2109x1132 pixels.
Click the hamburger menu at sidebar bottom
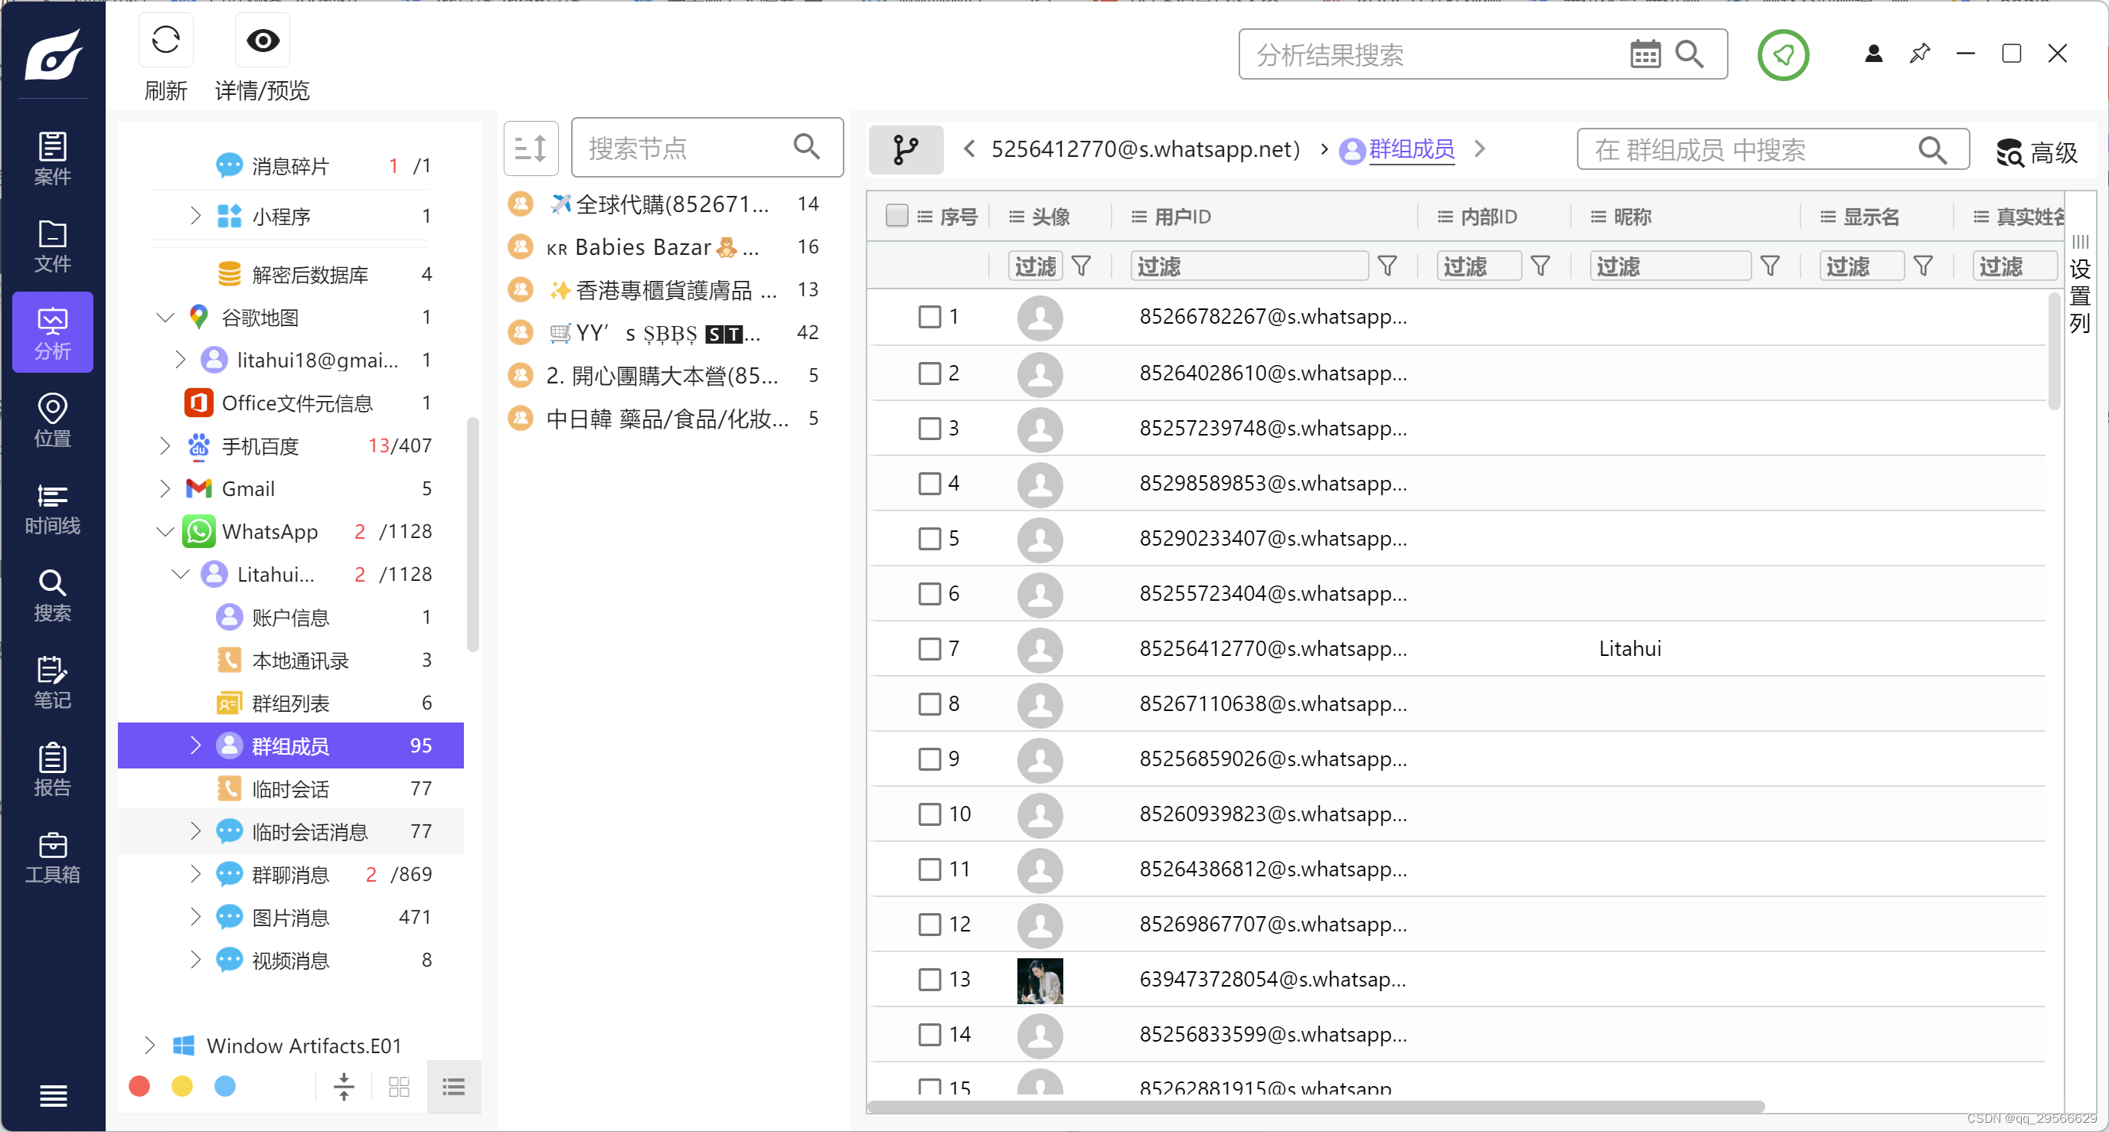point(54,1094)
